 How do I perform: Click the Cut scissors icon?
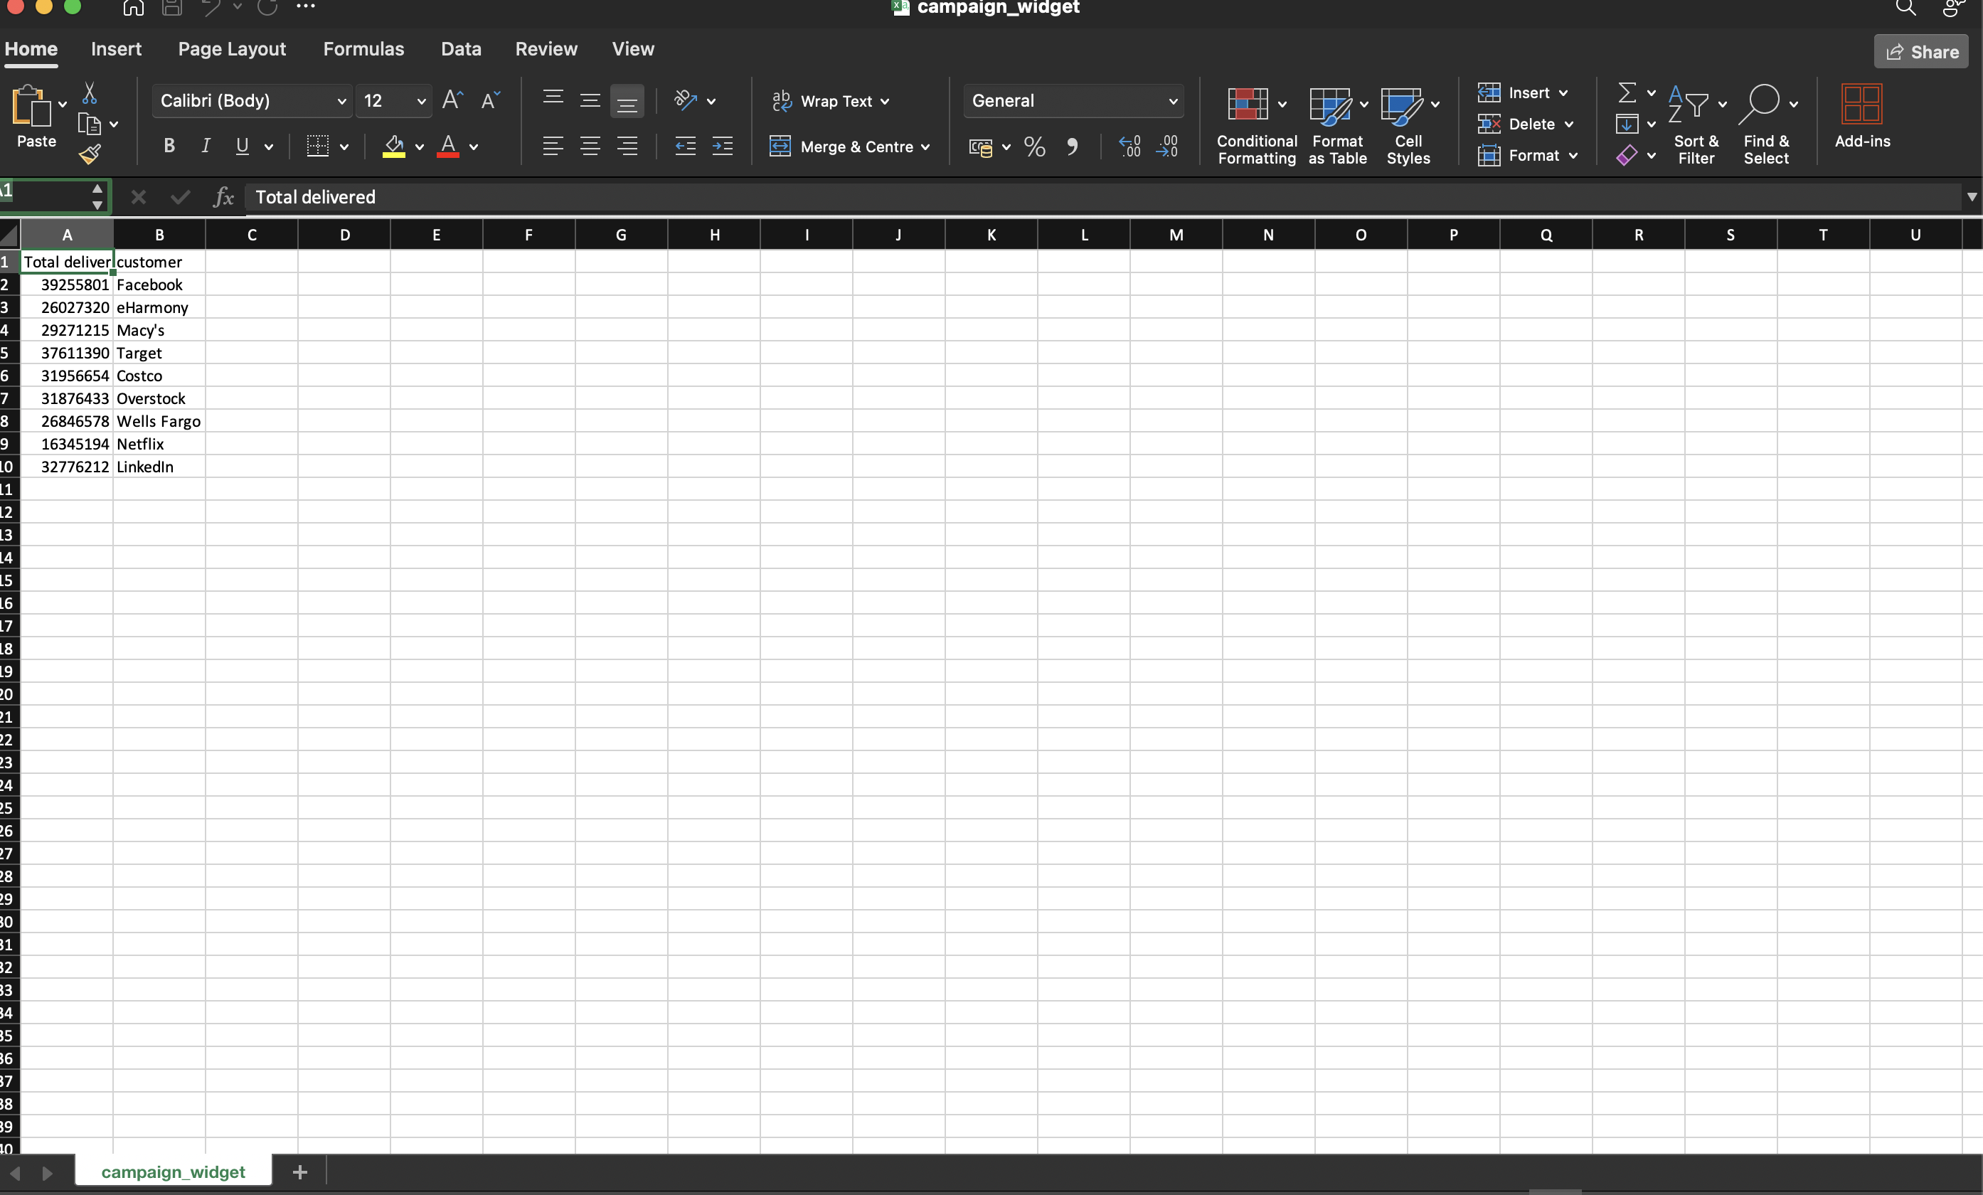click(x=90, y=93)
